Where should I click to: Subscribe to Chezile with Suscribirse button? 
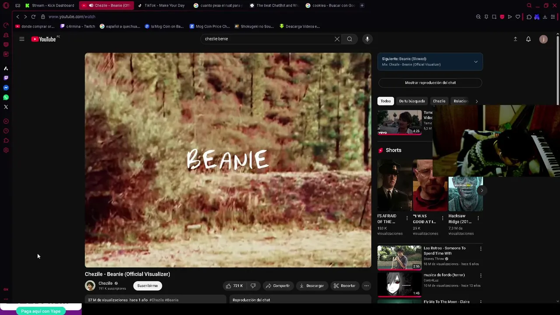[x=147, y=286]
